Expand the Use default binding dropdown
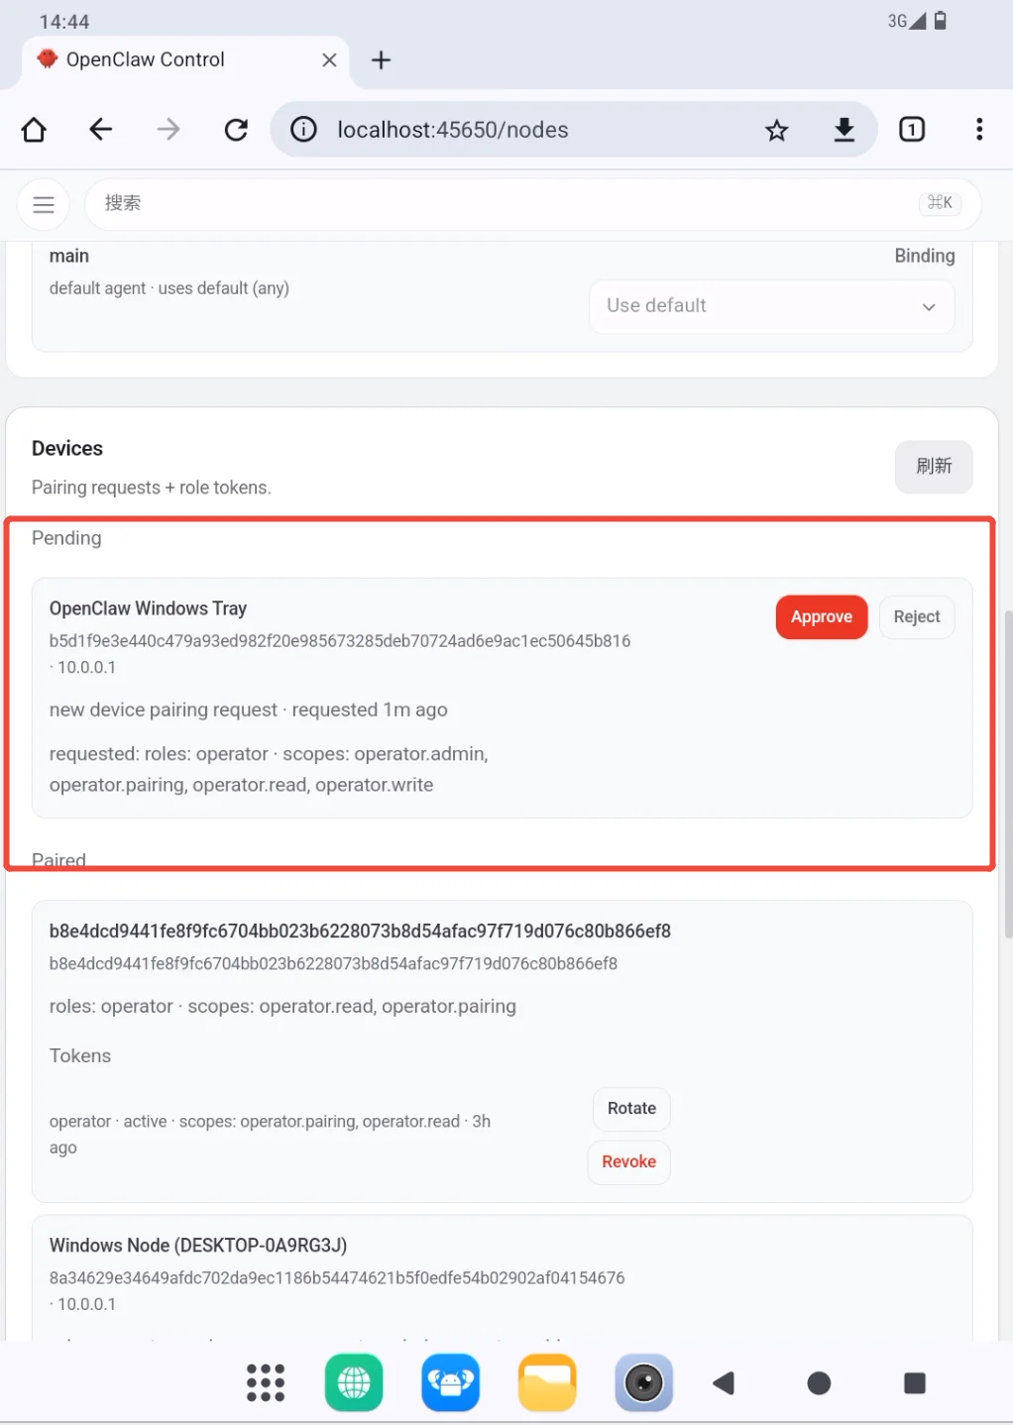Image resolution: width=1013 pixels, height=1425 pixels. pyautogui.click(x=772, y=306)
